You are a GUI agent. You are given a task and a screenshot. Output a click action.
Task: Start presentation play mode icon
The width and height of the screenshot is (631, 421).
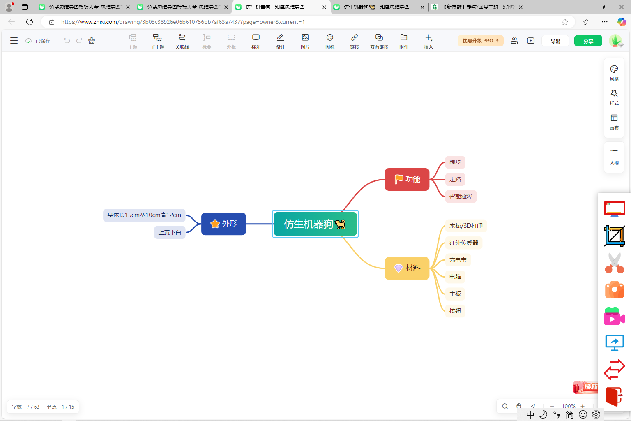[x=531, y=41]
